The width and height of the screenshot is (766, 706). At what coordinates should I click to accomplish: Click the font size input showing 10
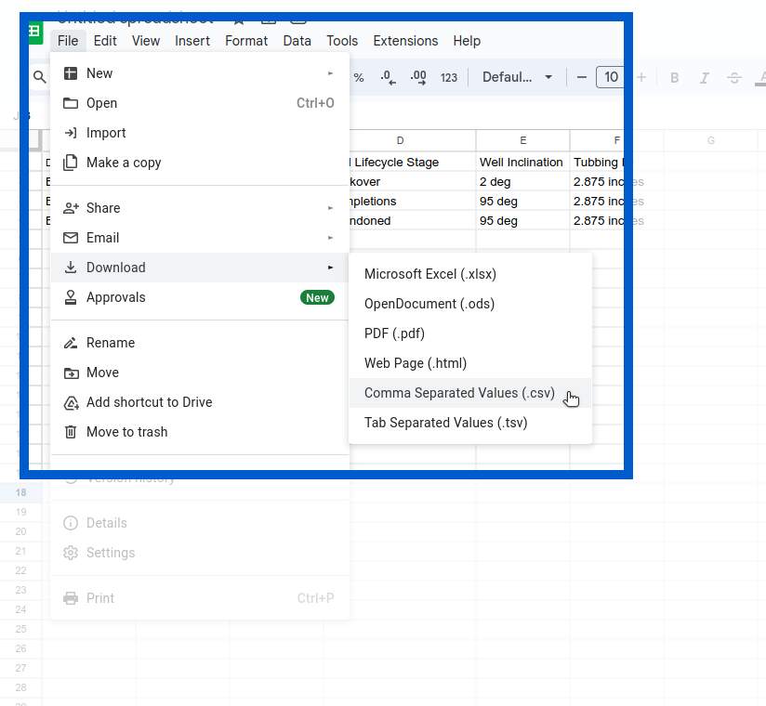point(611,77)
